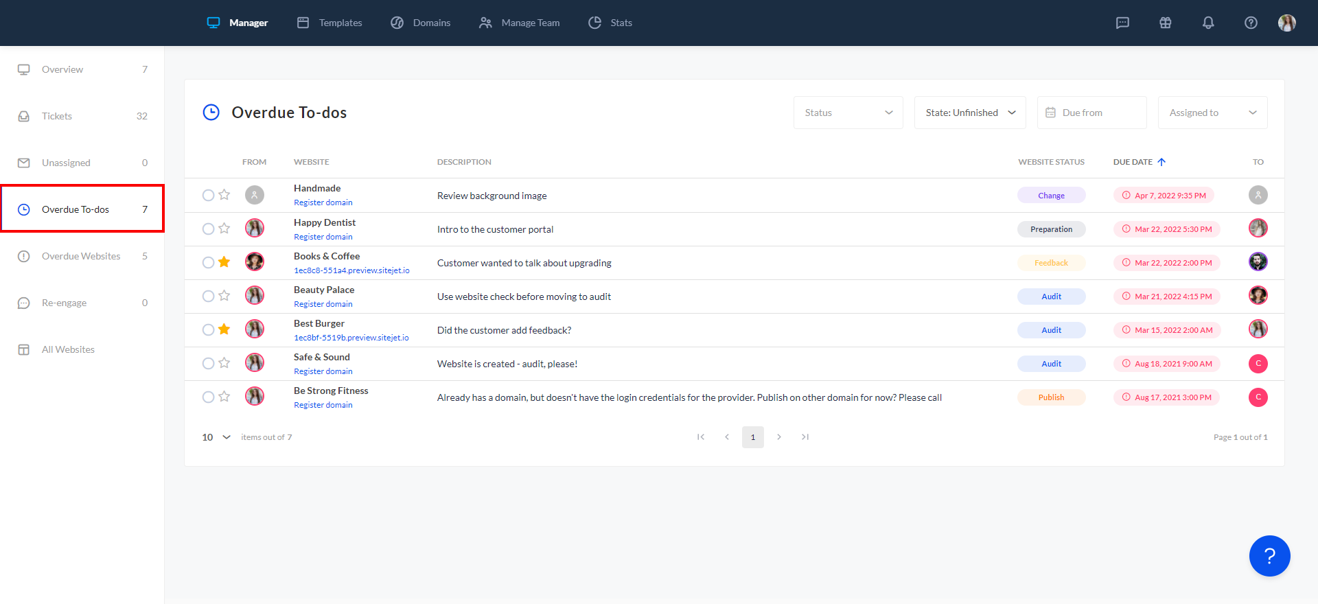Click the user profile avatar in header

coord(1287,23)
